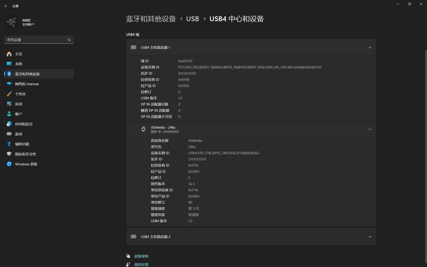
Task: Expand the USB4 主机路由器 2 section
Action: pyautogui.click(x=370, y=237)
